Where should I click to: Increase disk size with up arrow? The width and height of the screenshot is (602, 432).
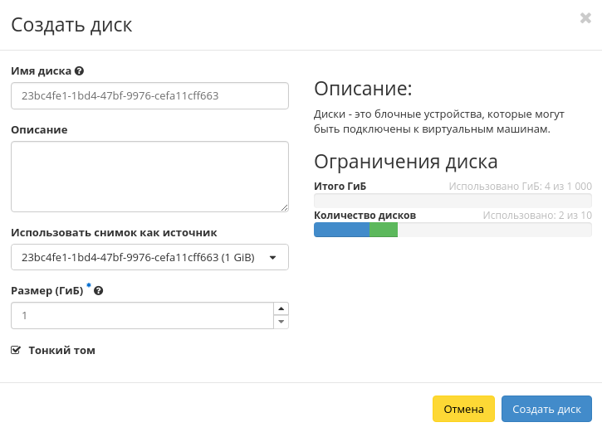click(x=281, y=308)
